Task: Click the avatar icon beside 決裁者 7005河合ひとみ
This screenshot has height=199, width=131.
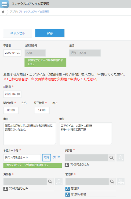Action: (5, 189)
